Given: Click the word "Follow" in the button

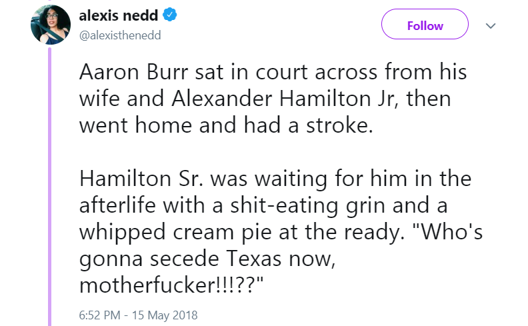Looking at the screenshot, I should (x=425, y=26).
